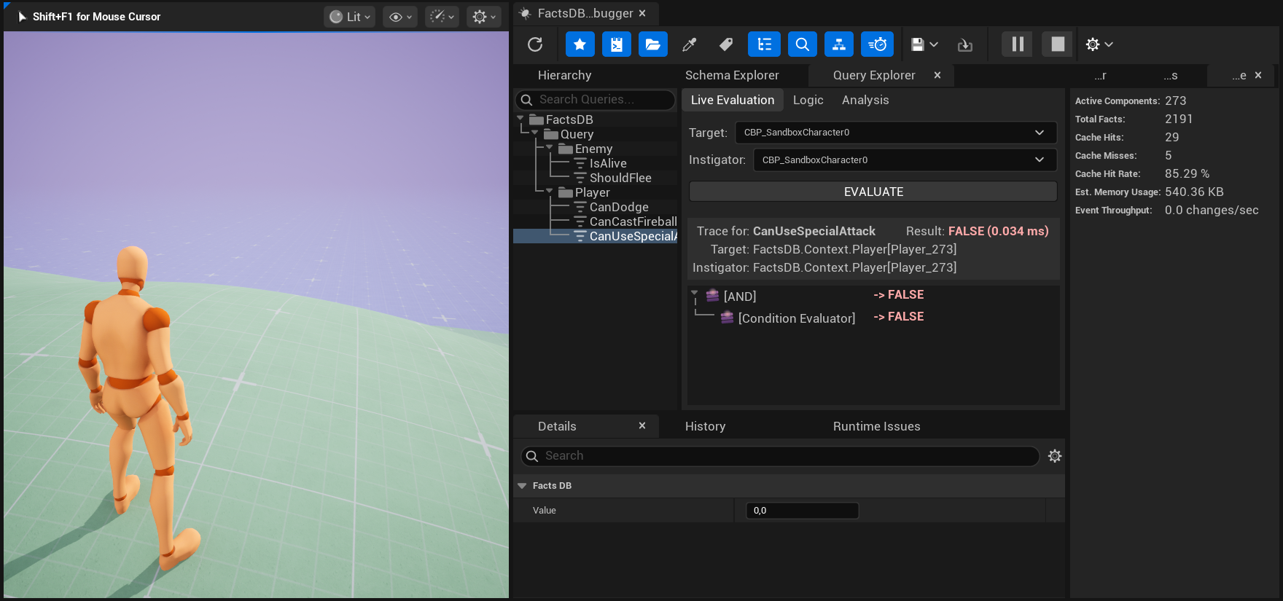Toggle the open folder toolbar button
The image size is (1283, 601).
coord(653,44)
